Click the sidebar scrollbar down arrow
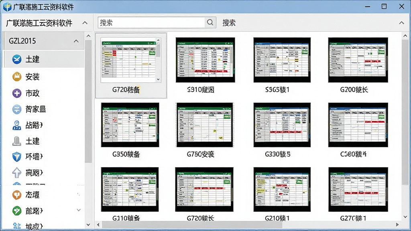Image resolution: width=411 pixels, height=231 pixels. [x=88, y=225]
